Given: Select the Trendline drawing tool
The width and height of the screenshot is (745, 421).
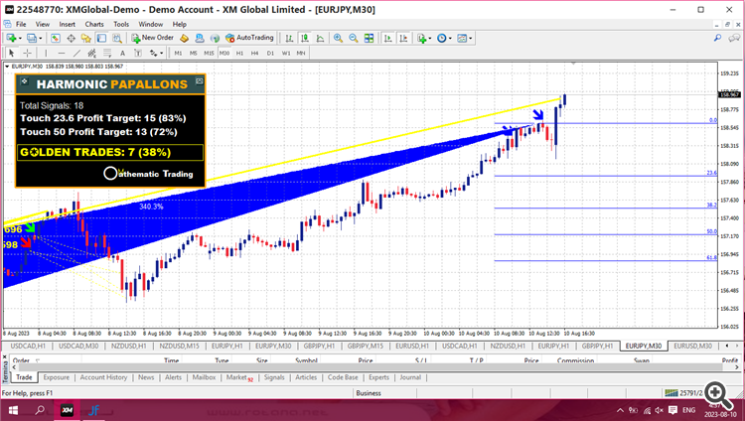Looking at the screenshot, I should point(76,54).
